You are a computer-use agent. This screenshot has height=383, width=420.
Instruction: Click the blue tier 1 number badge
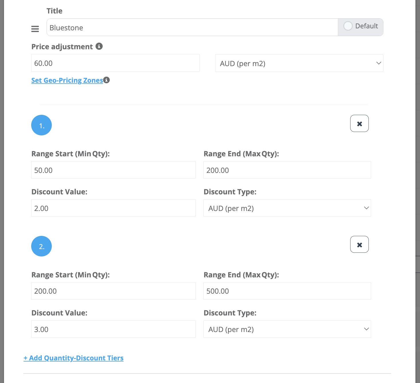pos(41,125)
